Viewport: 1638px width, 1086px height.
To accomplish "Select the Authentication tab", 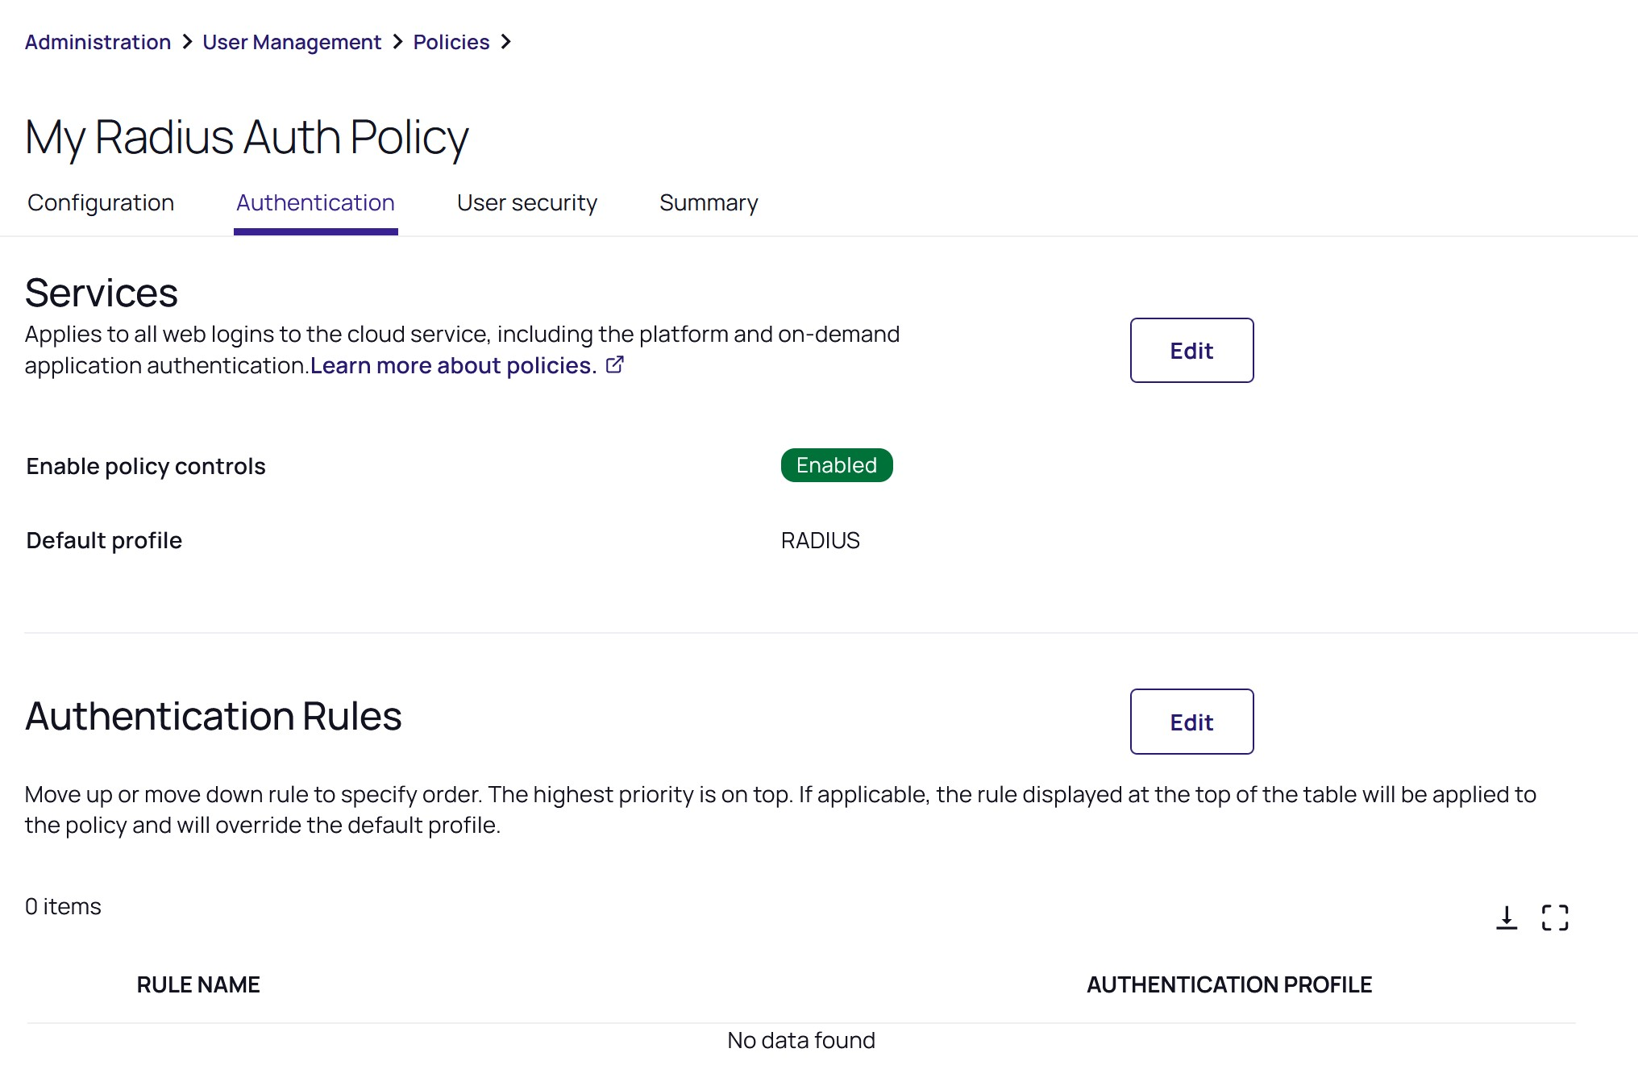I will (x=315, y=203).
